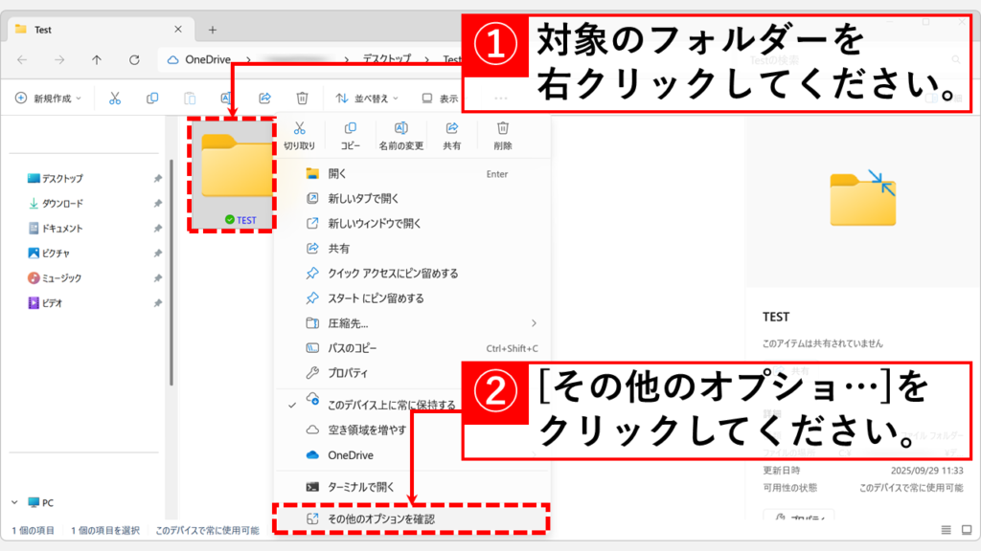Switch to details view icon in status bar
Screen dimensions: 981x551
946,530
